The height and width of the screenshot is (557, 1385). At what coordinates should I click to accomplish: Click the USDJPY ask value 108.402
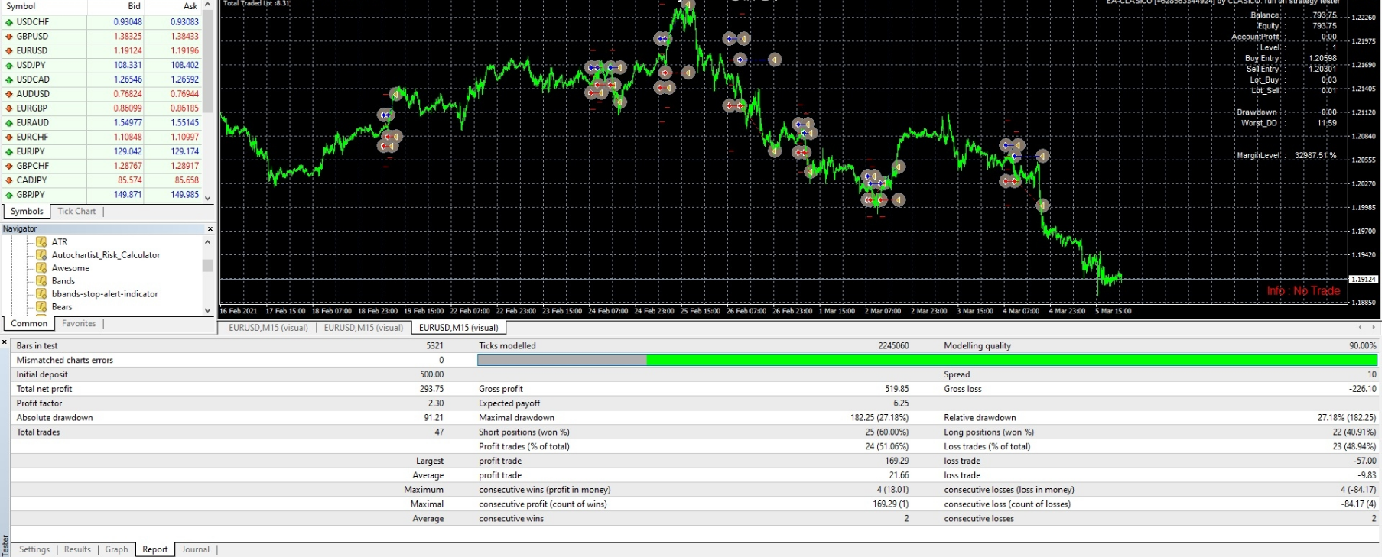(x=184, y=66)
